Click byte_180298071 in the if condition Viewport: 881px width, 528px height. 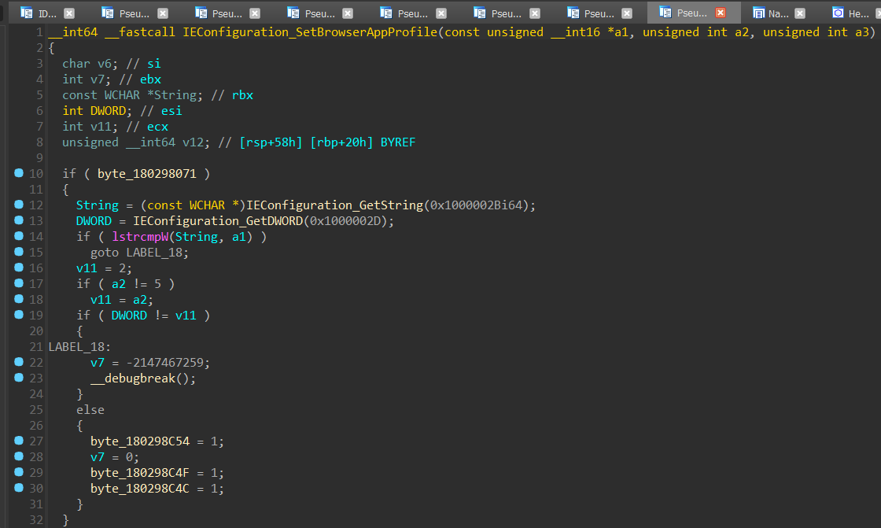[147, 174]
